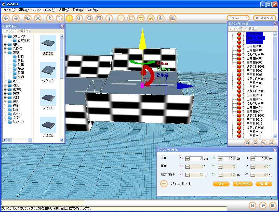Open the ViZiルーム内容(C) menu

pos(44,10)
